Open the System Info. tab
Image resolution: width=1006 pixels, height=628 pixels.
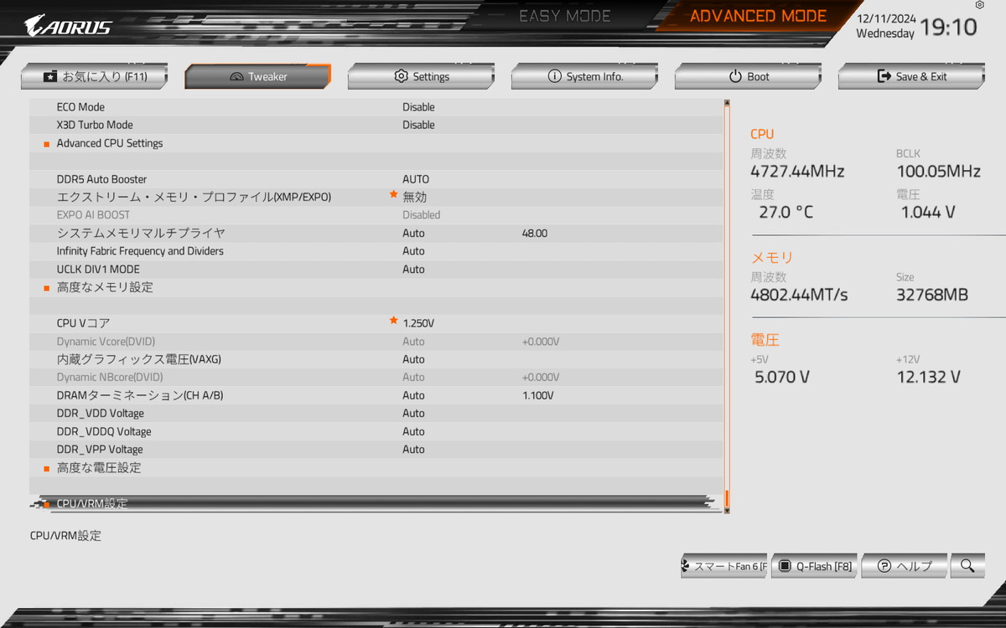pos(584,76)
